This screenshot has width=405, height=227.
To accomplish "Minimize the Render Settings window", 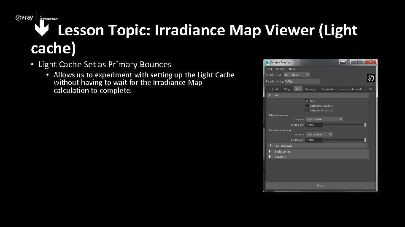I will click(x=354, y=62).
